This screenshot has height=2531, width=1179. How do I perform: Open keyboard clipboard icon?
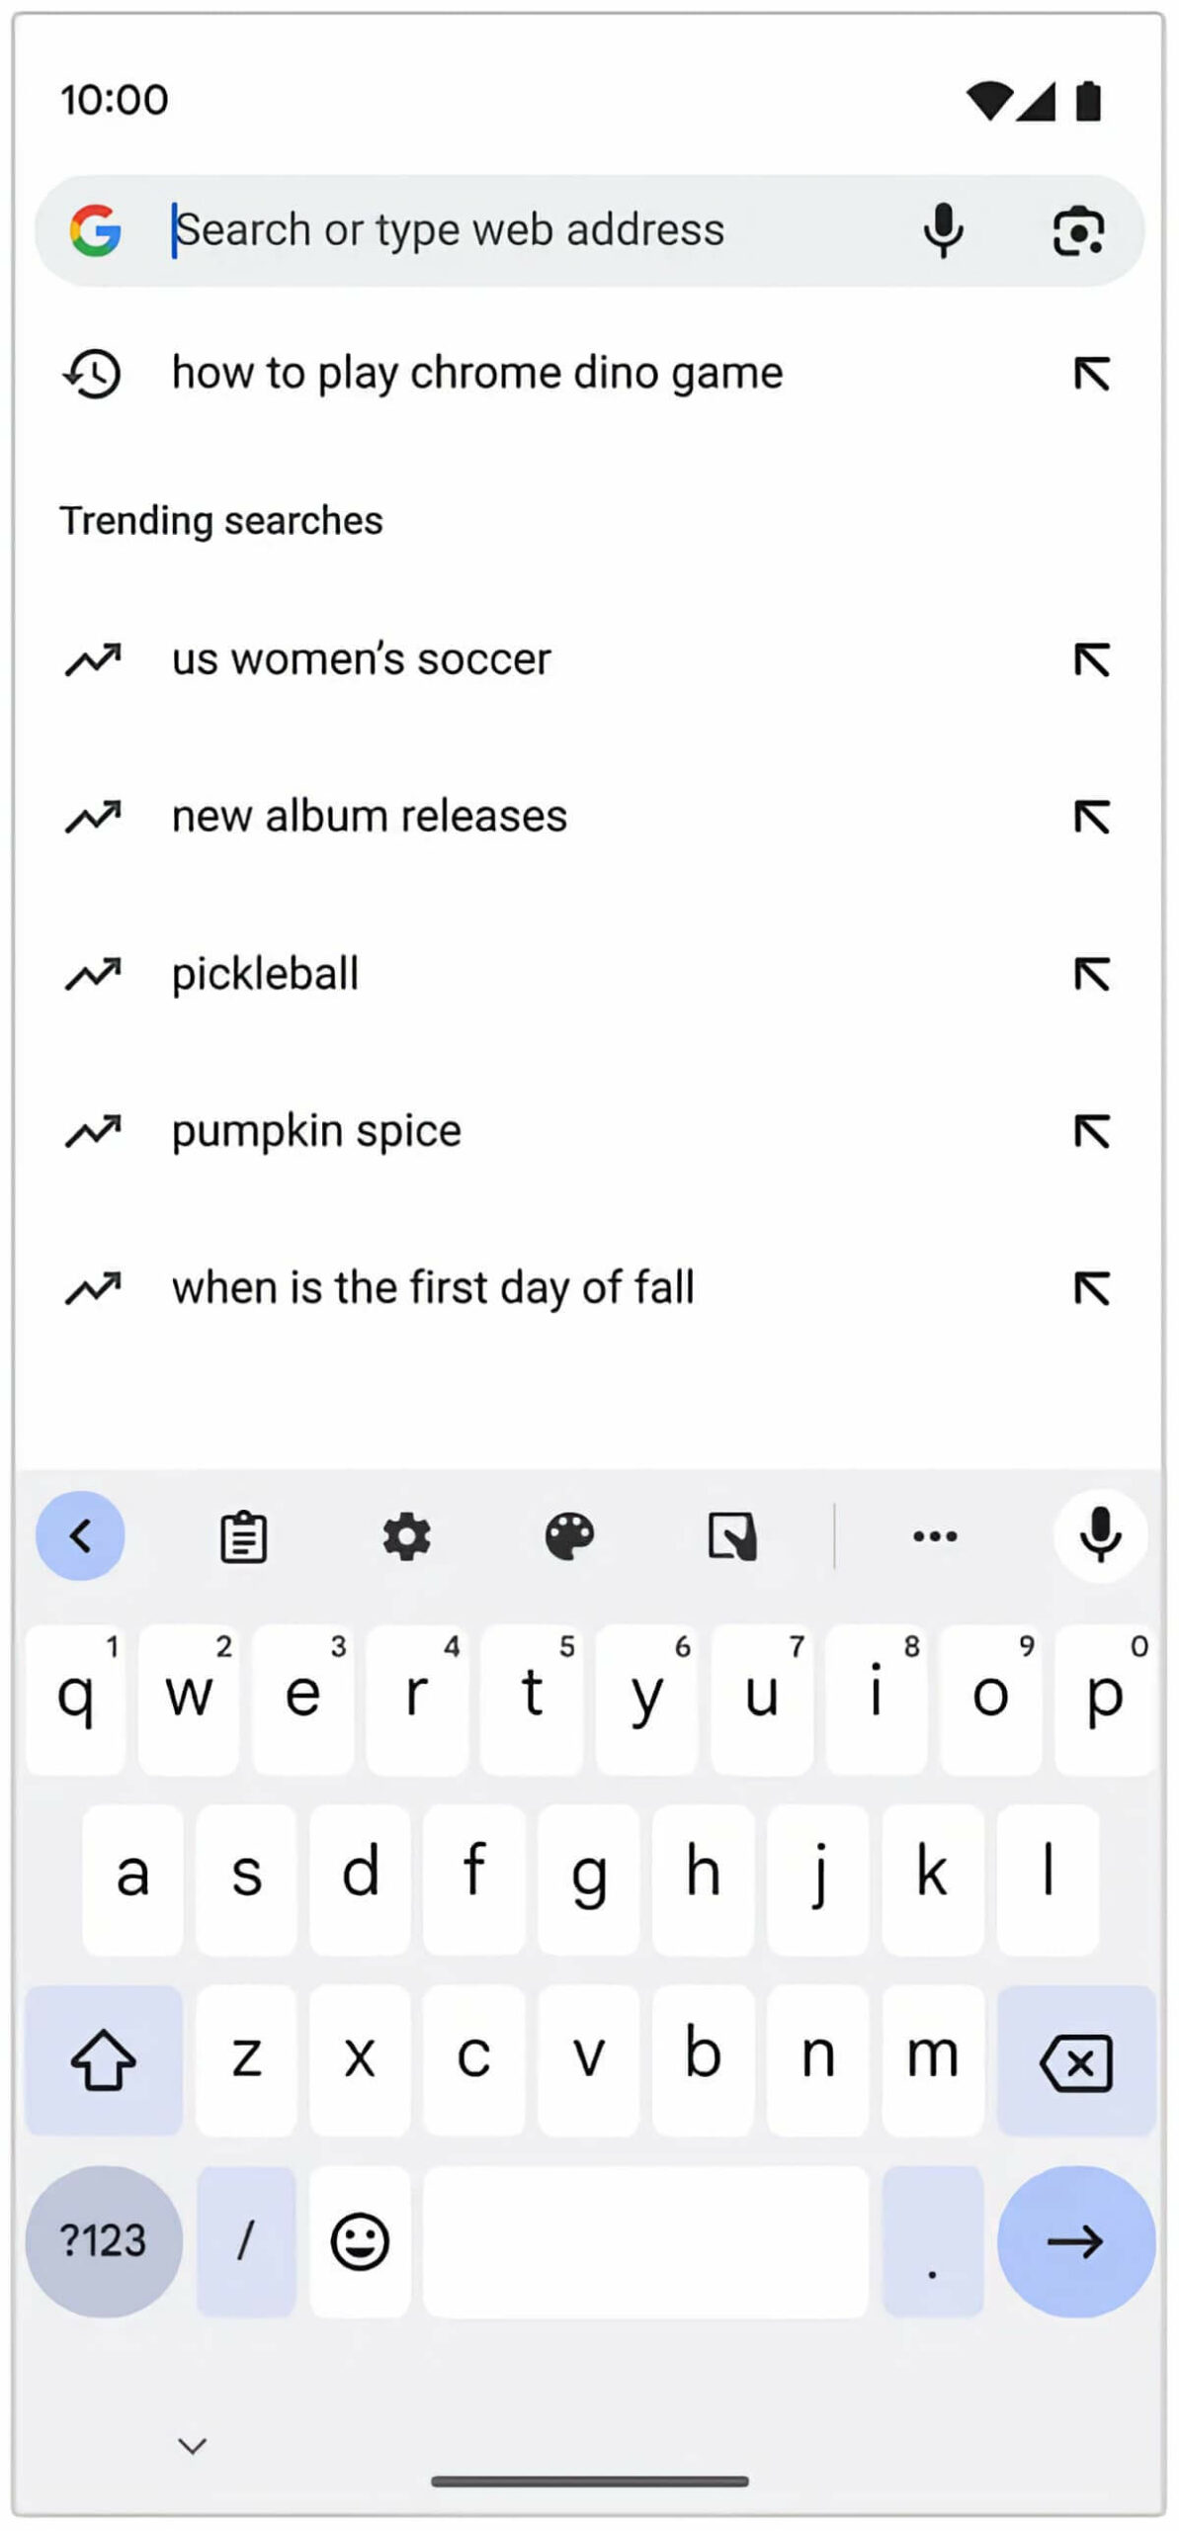tap(243, 1536)
